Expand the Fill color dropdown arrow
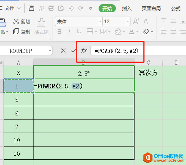 124,32
